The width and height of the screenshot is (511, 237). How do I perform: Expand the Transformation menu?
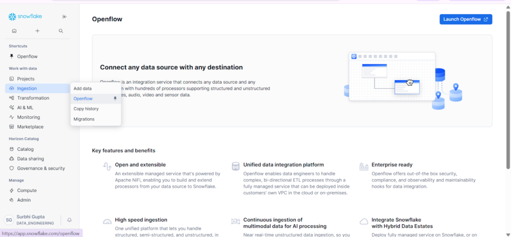(x=33, y=98)
